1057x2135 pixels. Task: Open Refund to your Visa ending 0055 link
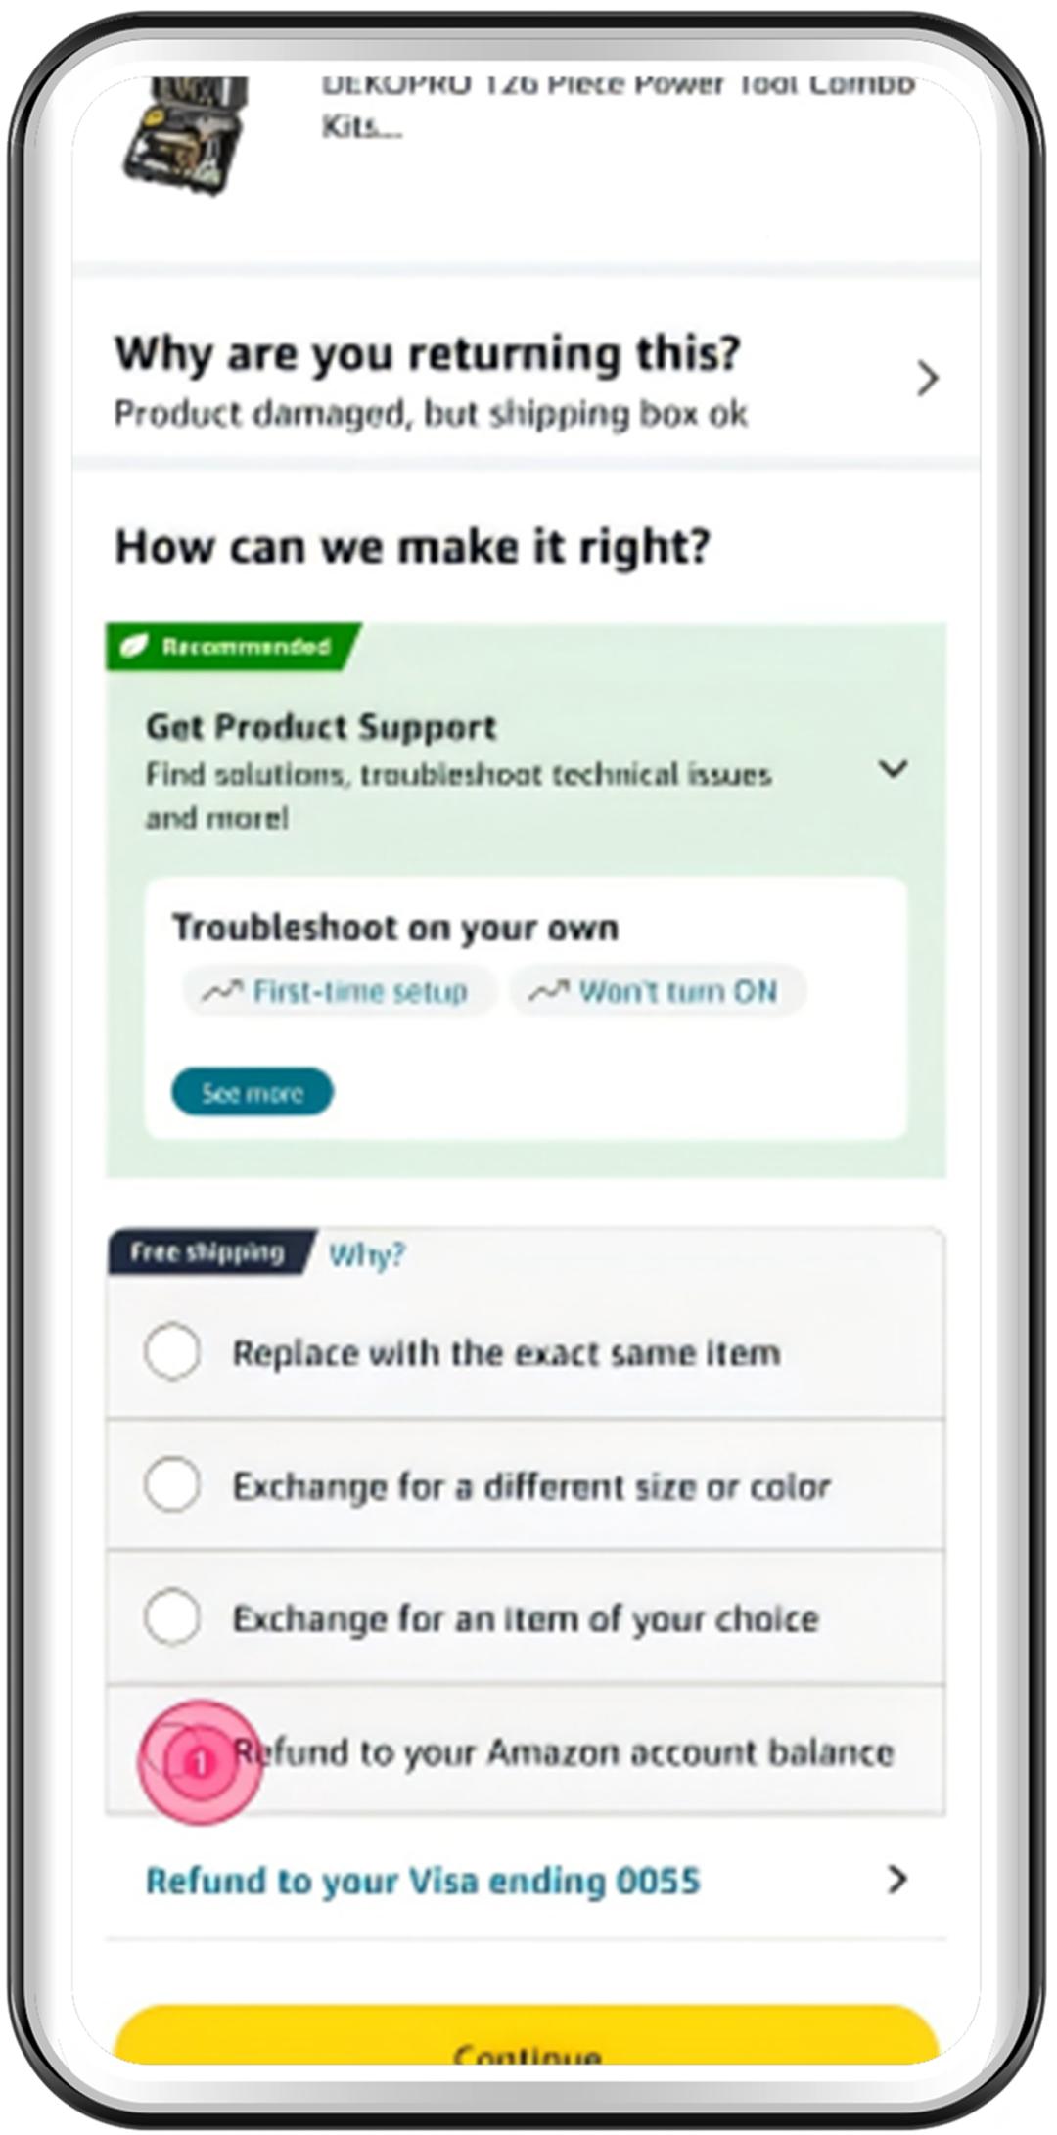point(423,1881)
